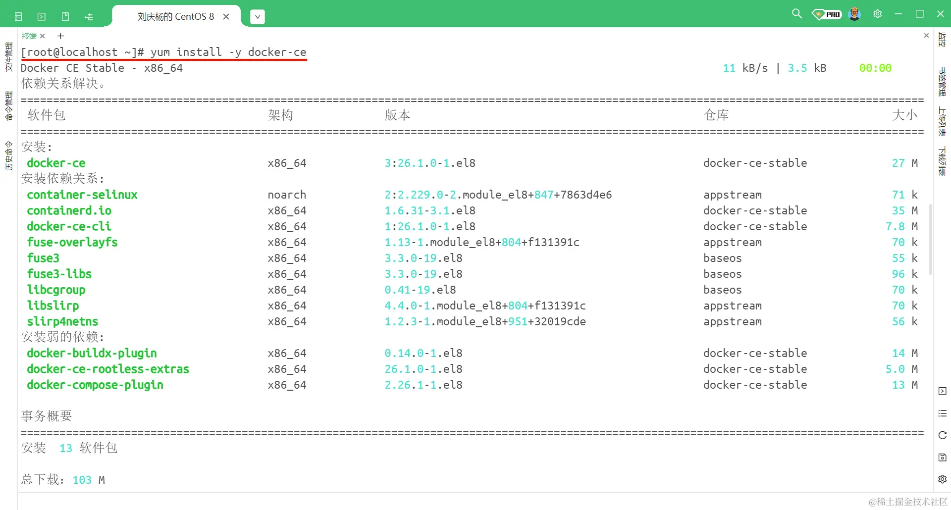Viewport: 951px width, 510px height.
Task: Click the bookmark icon in the title bar
Action: click(65, 17)
